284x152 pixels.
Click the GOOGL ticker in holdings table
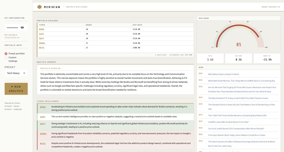(x=42, y=43)
